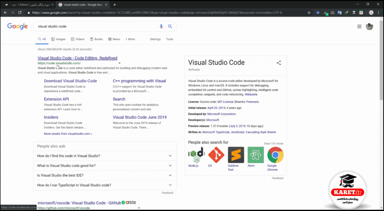Open a new tab with plus button
This screenshot has height=211, width=384.
pos(115,5)
